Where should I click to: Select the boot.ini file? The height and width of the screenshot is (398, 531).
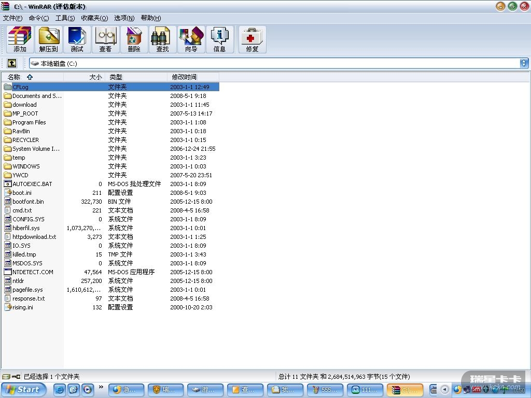[x=22, y=193]
